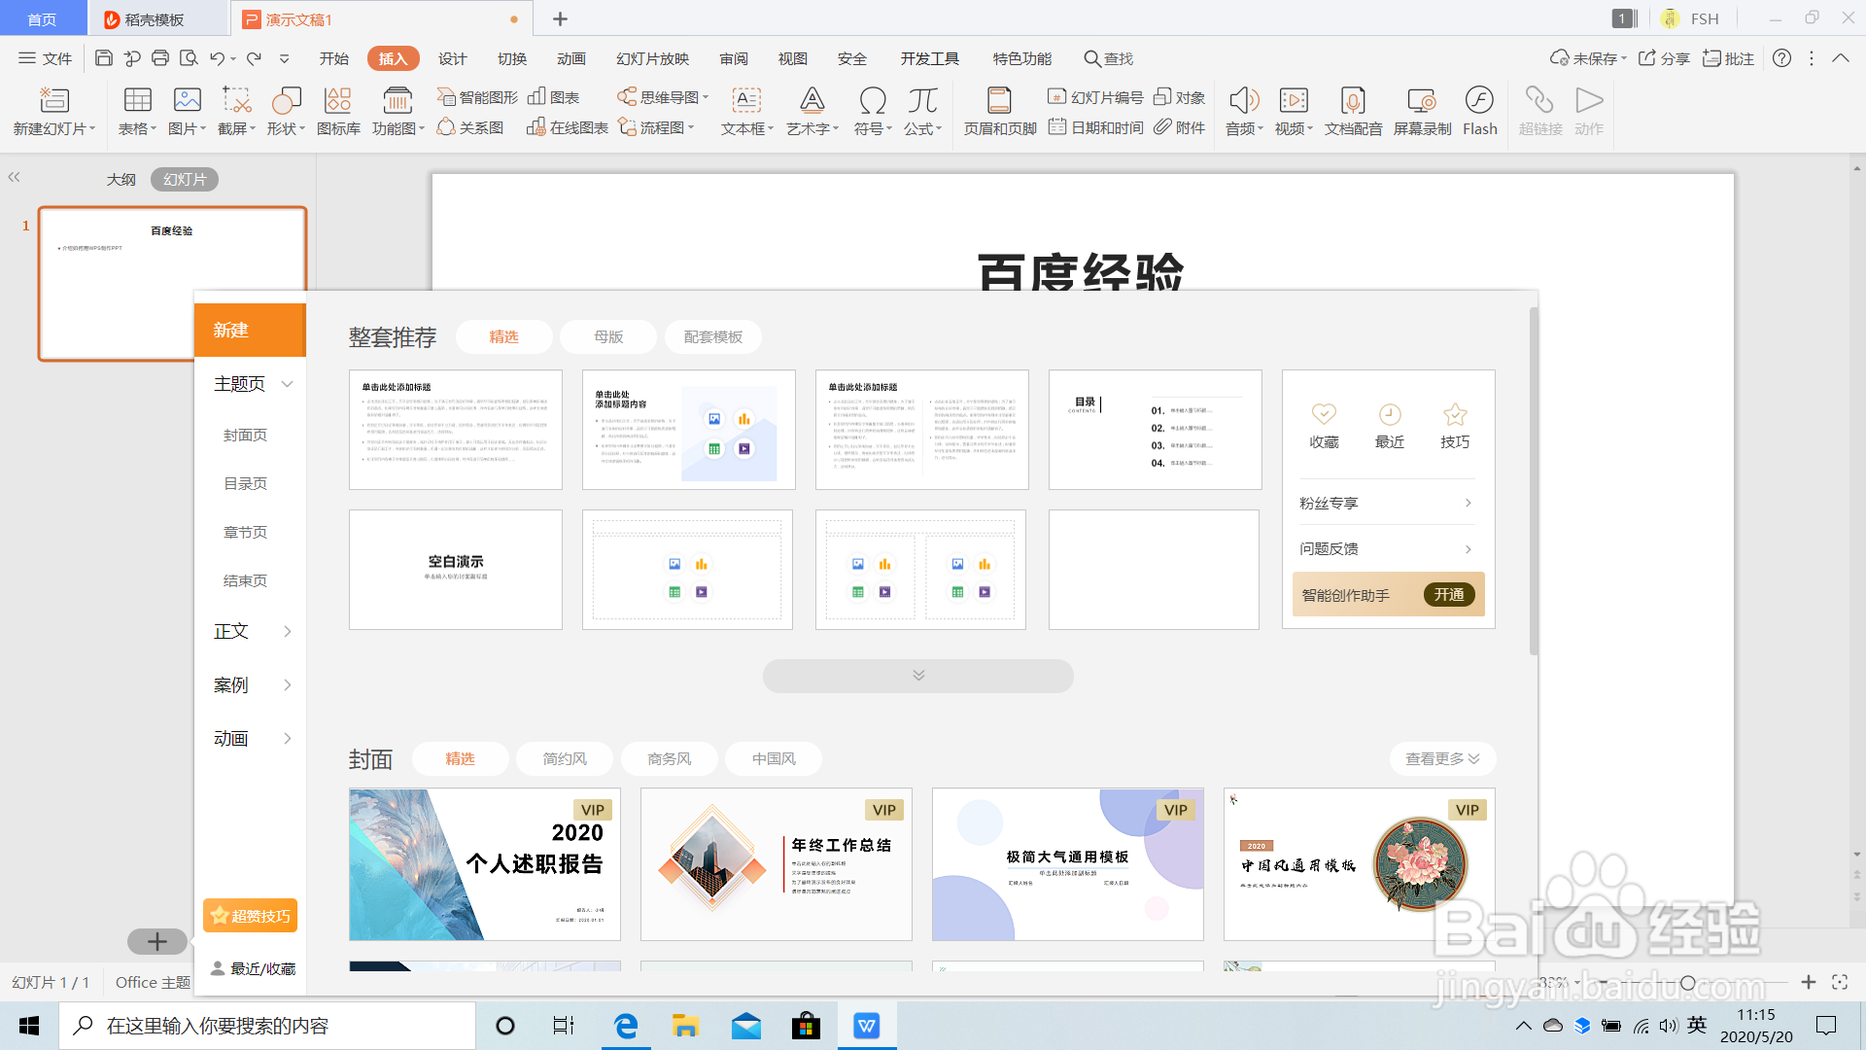Select the 中国风 cover style filter
The width and height of the screenshot is (1866, 1050).
coord(775,758)
